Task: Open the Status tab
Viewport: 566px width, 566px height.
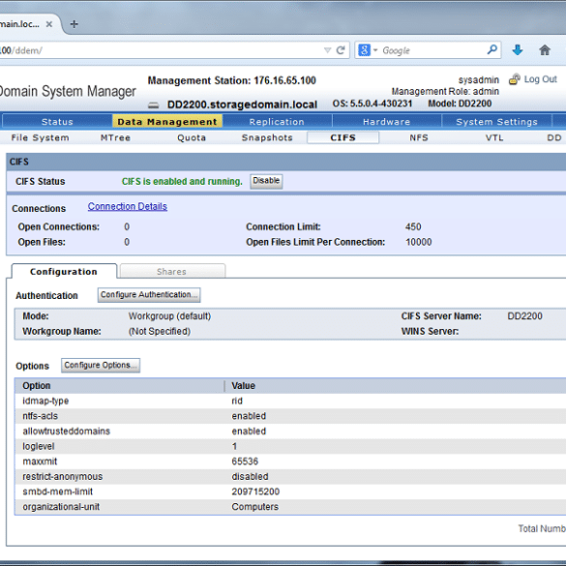Action: [57, 122]
